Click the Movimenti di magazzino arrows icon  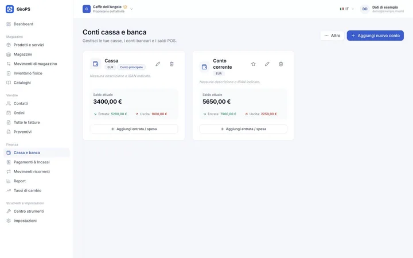coord(9,64)
